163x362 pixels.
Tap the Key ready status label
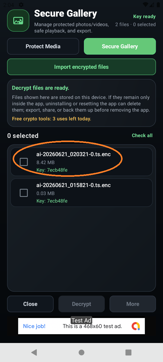coord(145,17)
